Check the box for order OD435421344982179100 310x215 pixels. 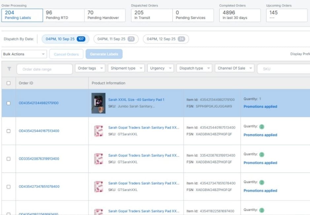(x=9, y=103)
